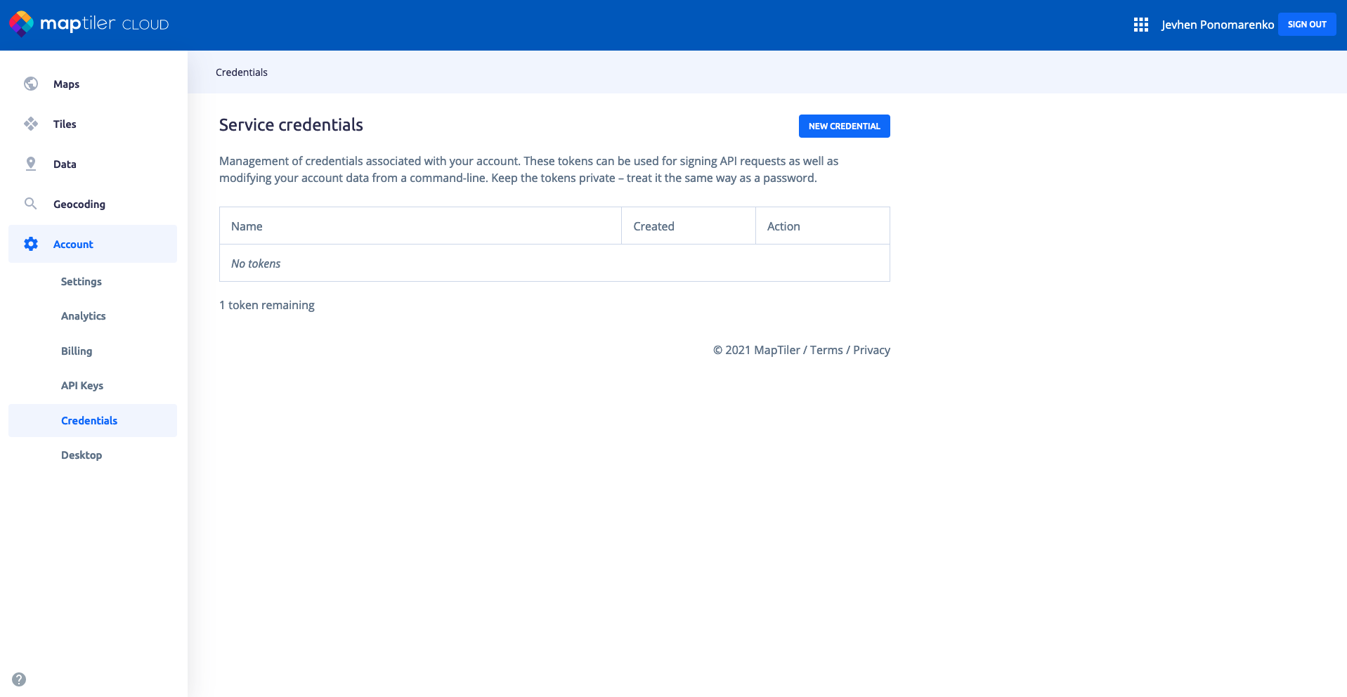Open the Desktop submenu item

tap(82, 455)
